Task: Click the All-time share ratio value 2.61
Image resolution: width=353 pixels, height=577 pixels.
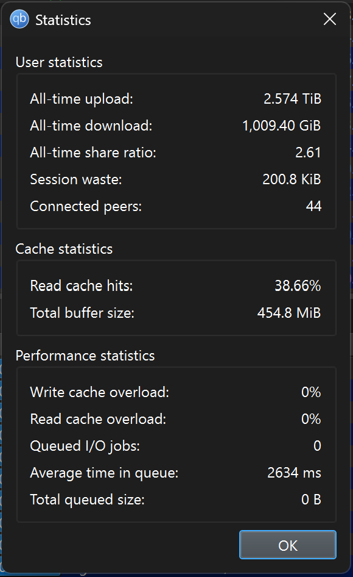Action: point(308,152)
